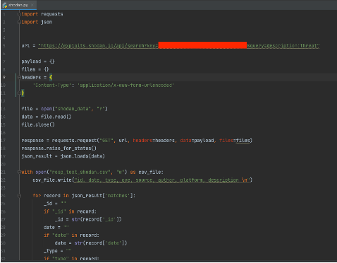337x263 pixels.
Task: Collapse the fold marker at 'import requests'
Action: click(19, 14)
